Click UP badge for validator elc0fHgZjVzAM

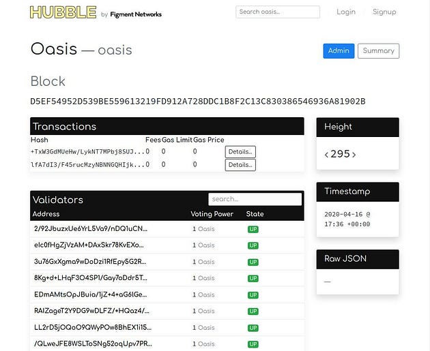click(x=253, y=245)
